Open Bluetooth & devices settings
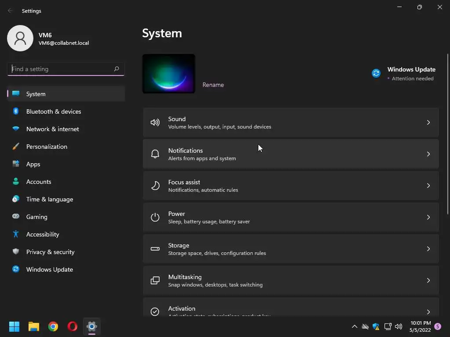Image resolution: width=450 pixels, height=337 pixels. pos(66,111)
